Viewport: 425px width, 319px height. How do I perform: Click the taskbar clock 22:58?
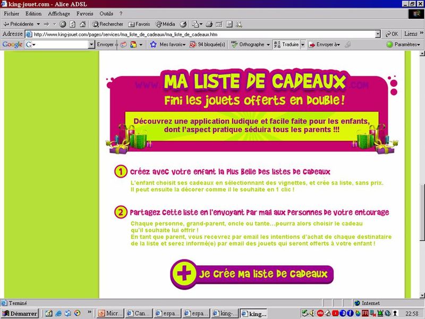tap(412, 314)
